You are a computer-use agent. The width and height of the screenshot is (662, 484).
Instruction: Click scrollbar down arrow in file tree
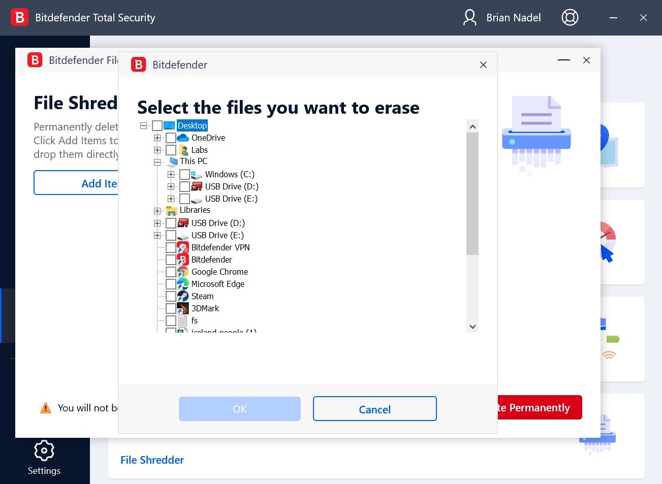pyautogui.click(x=472, y=327)
